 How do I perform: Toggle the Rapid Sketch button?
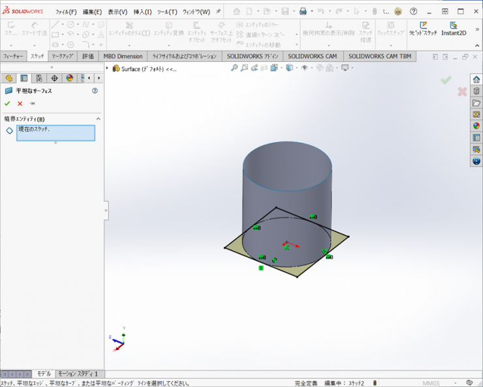[x=423, y=29]
